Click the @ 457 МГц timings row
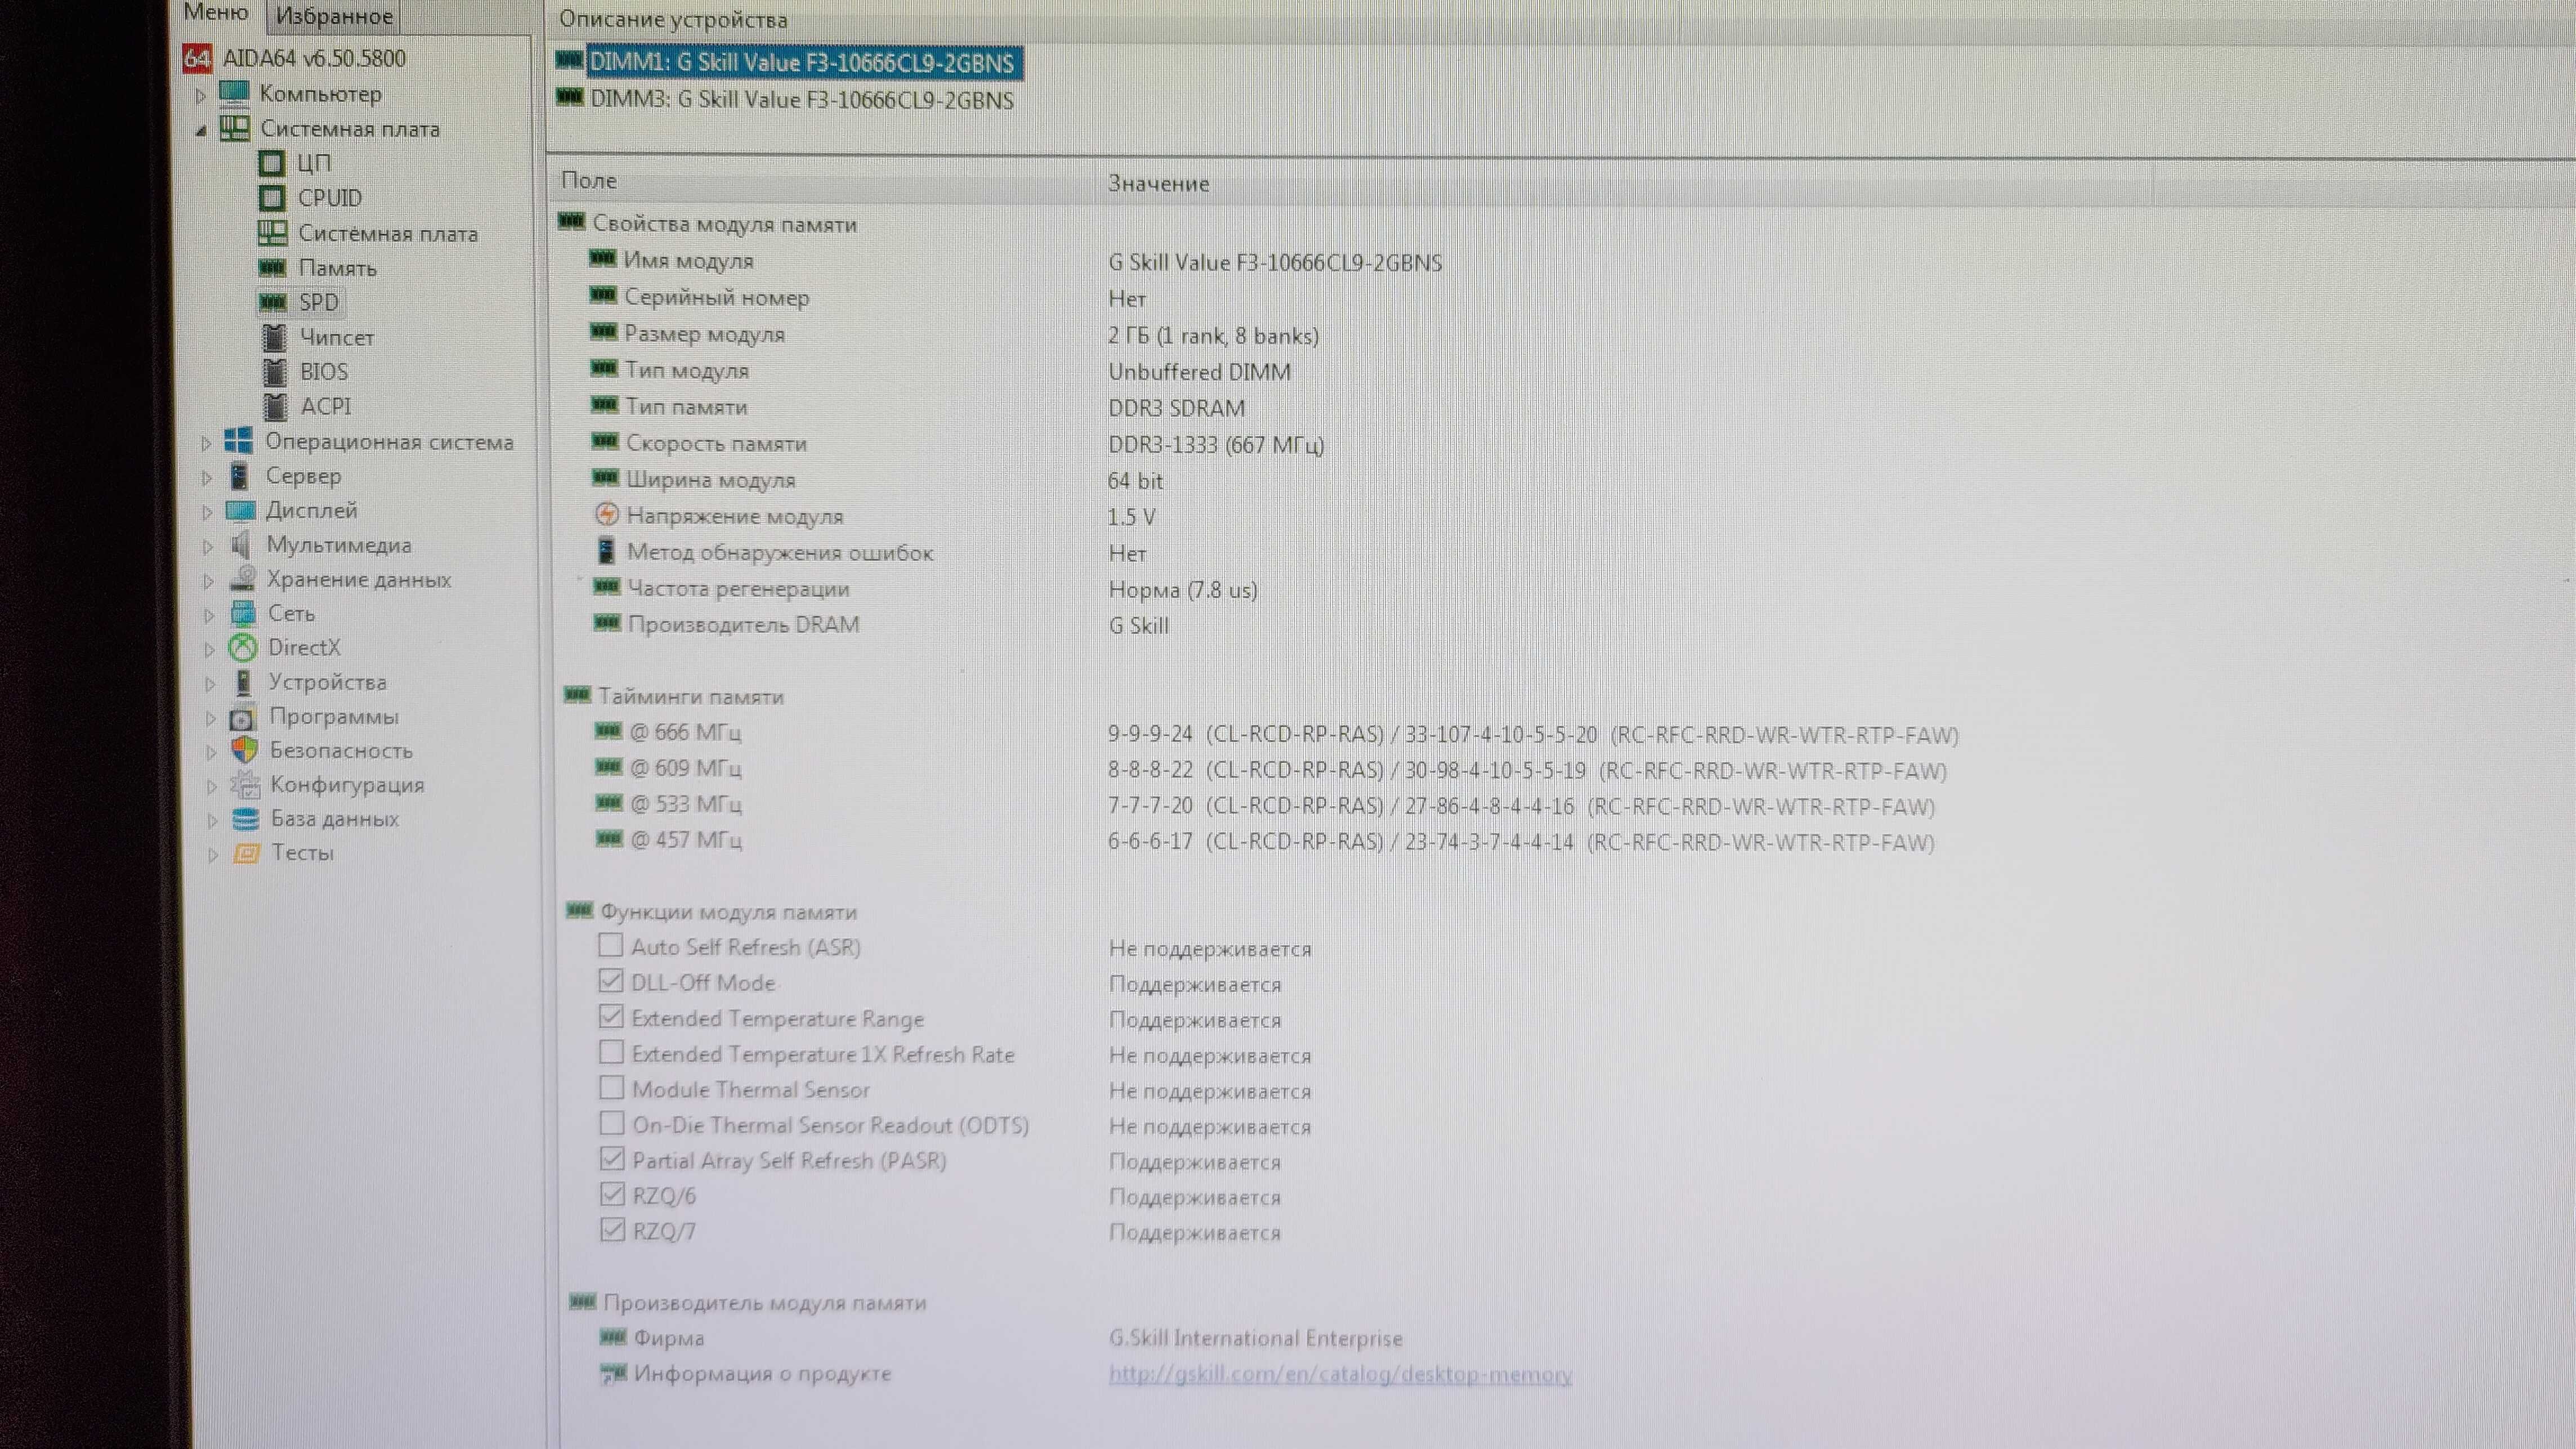The image size is (2576, 1449). tap(1266, 841)
